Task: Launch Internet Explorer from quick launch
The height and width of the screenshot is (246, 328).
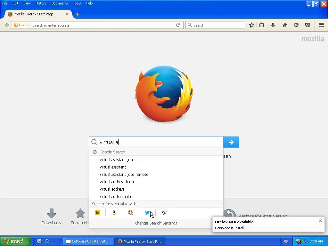Action: coord(47,241)
